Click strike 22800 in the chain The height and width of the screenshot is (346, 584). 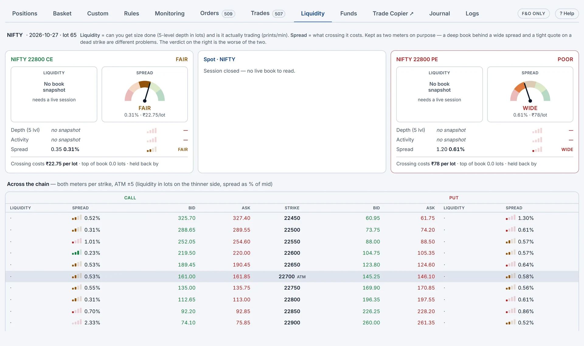click(x=292, y=300)
